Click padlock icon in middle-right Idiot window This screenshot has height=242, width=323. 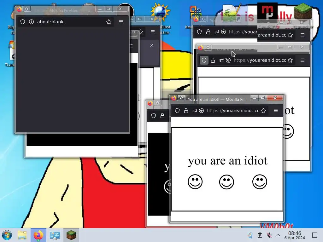213,60
